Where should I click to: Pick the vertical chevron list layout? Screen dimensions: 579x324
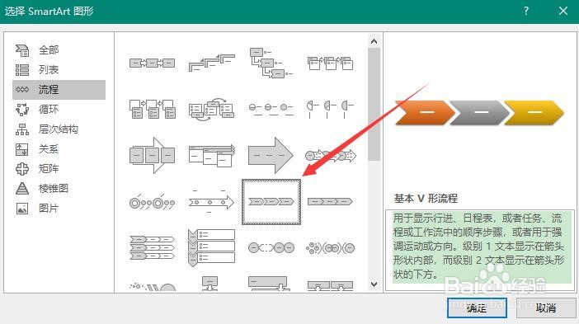pos(212,247)
